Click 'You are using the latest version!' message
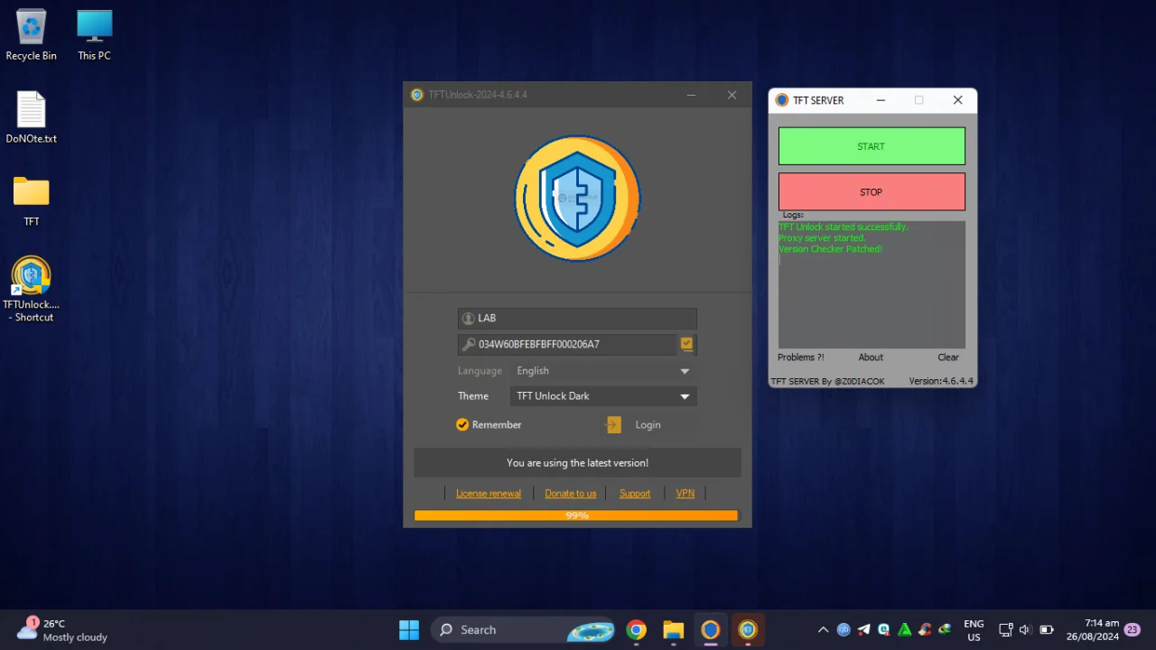1156x650 pixels. 577,462
